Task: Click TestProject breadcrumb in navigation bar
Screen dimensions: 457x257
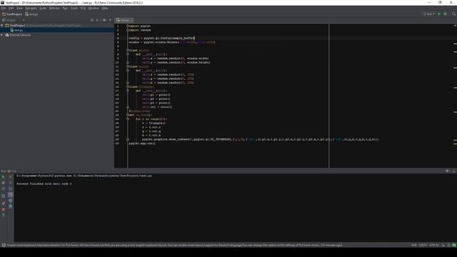Action: point(12,14)
